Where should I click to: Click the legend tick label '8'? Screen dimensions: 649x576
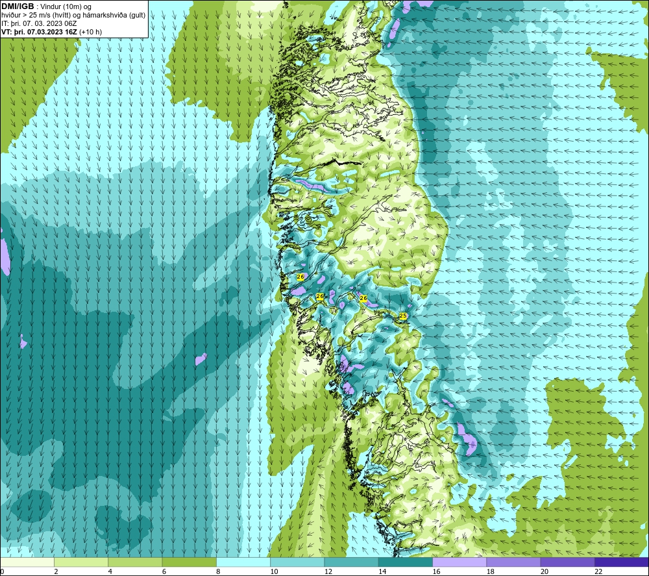218,571
